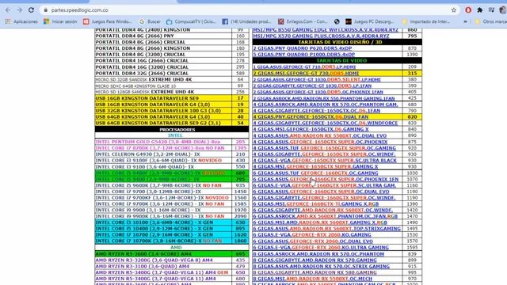Open the media control toolbar icon
507x285 pixels.
tap(491, 10)
